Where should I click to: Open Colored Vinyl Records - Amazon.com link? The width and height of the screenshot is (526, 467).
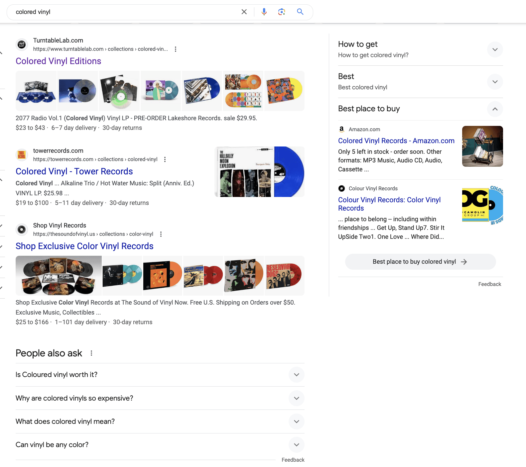click(x=396, y=141)
